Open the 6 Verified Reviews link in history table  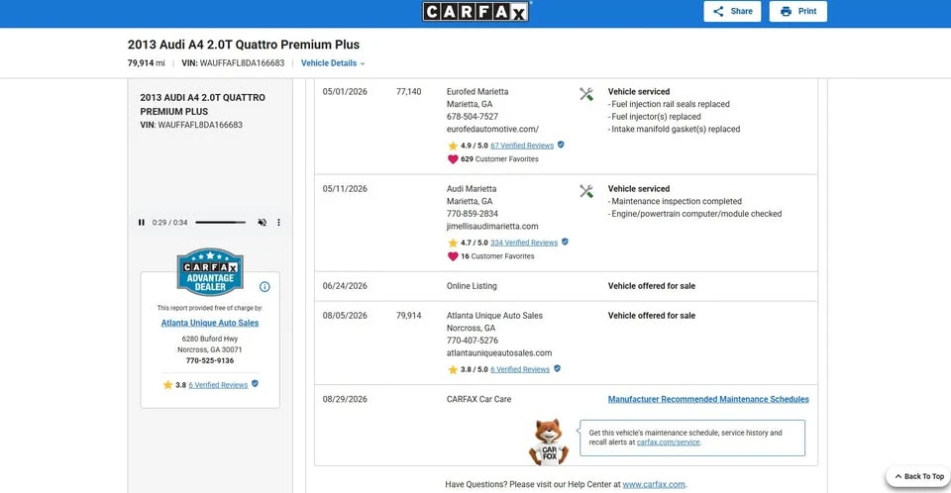[520, 369]
